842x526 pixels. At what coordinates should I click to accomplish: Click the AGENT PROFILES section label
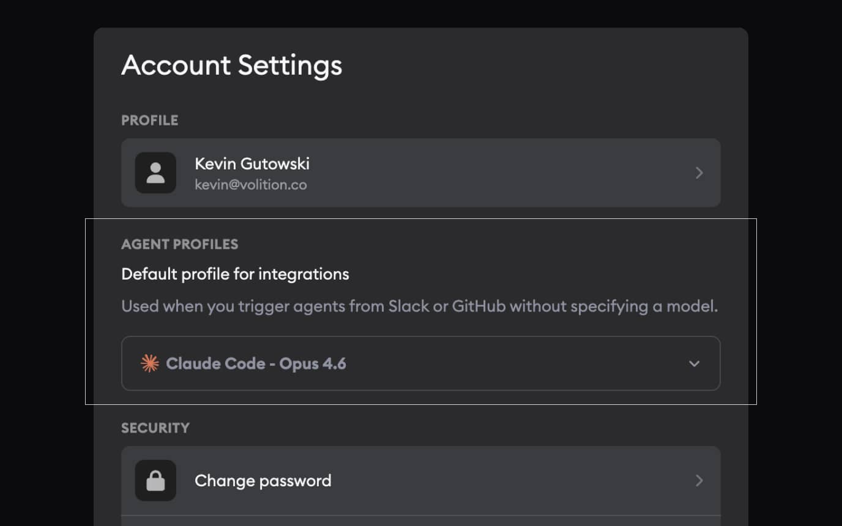click(x=180, y=244)
